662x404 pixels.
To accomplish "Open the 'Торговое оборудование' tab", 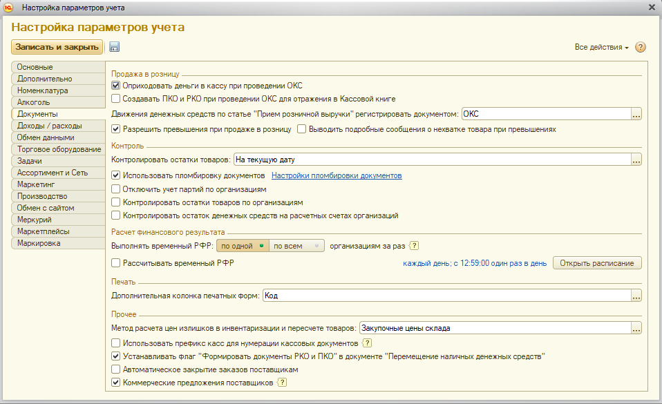I will pyautogui.click(x=58, y=149).
